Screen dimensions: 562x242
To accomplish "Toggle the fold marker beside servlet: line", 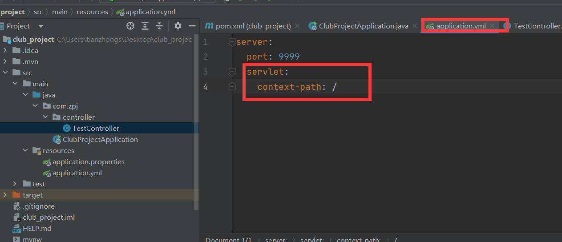I will [231, 72].
